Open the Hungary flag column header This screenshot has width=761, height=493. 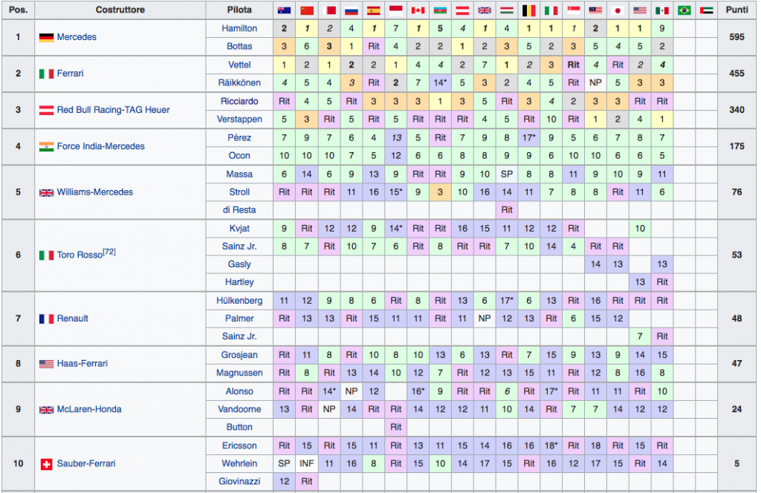point(507,10)
